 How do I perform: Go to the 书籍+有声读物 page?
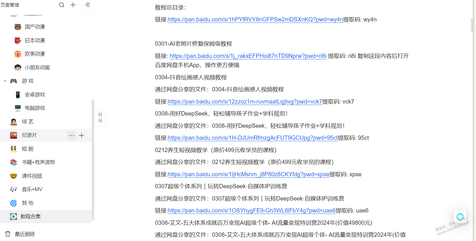[38, 162]
